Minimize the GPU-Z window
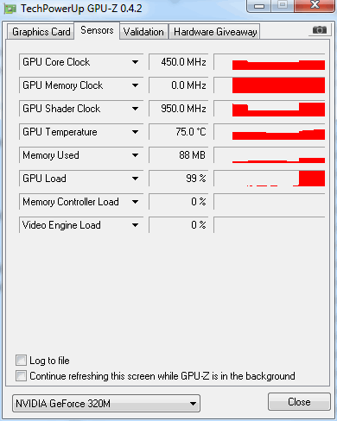 click(x=259, y=6)
